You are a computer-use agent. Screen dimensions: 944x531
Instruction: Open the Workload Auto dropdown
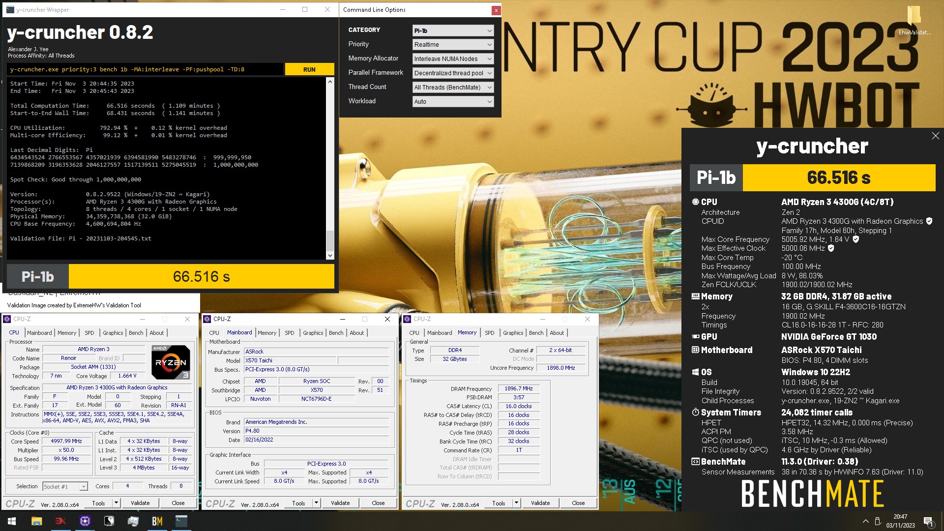click(453, 102)
